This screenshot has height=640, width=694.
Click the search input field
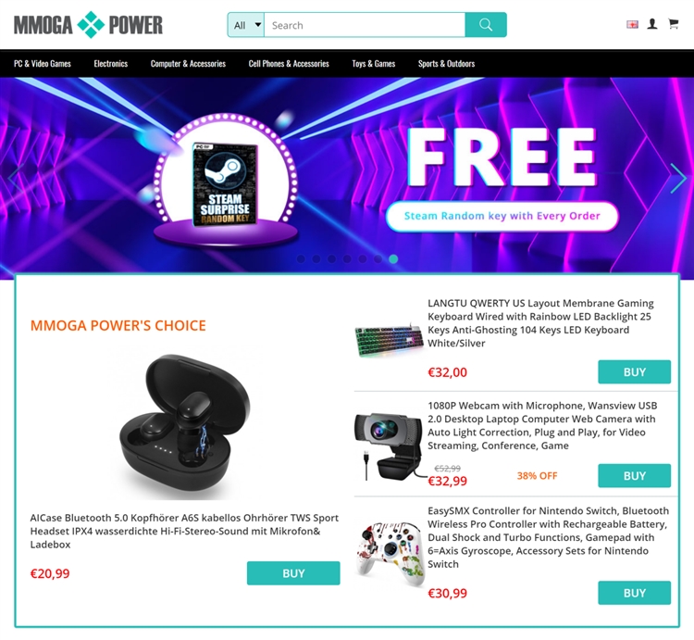(x=365, y=25)
